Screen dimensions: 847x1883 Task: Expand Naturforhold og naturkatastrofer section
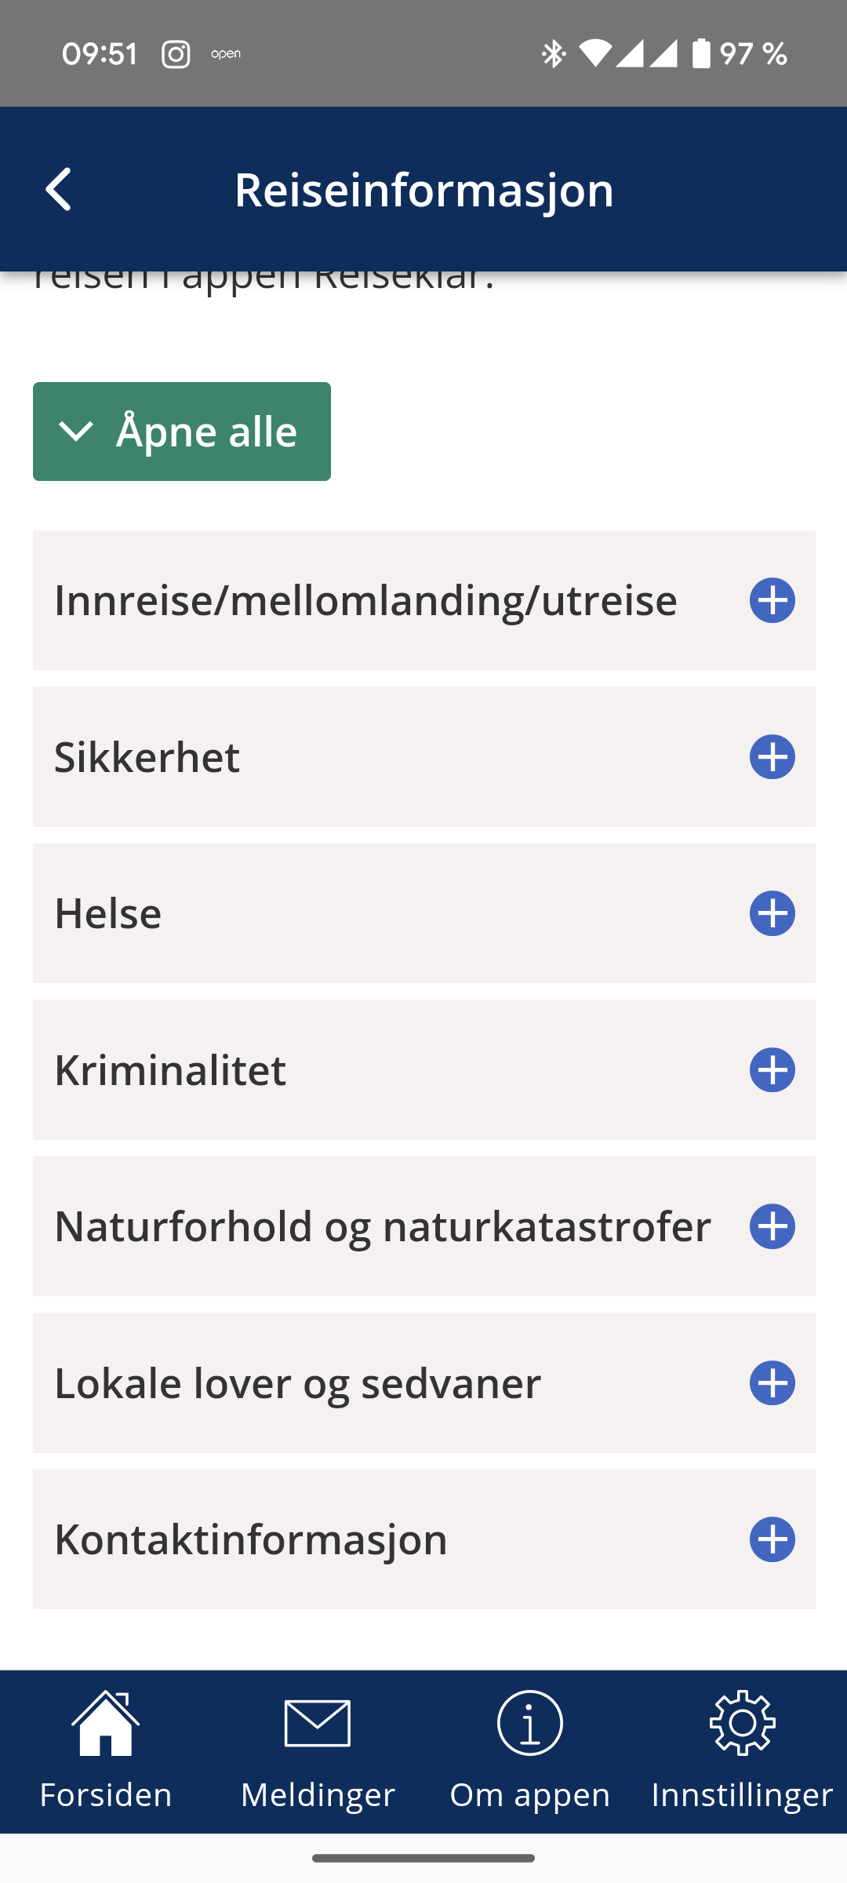pos(423,1226)
